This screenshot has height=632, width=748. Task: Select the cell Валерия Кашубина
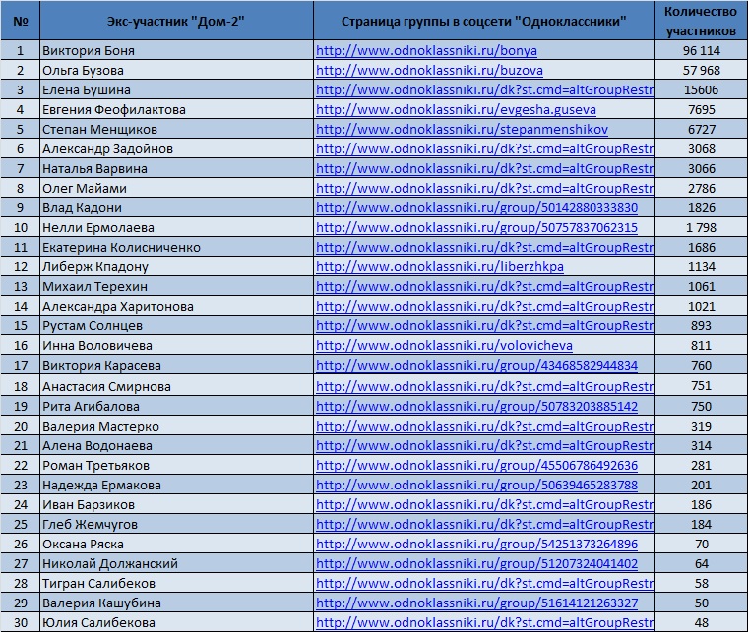[x=176, y=603]
